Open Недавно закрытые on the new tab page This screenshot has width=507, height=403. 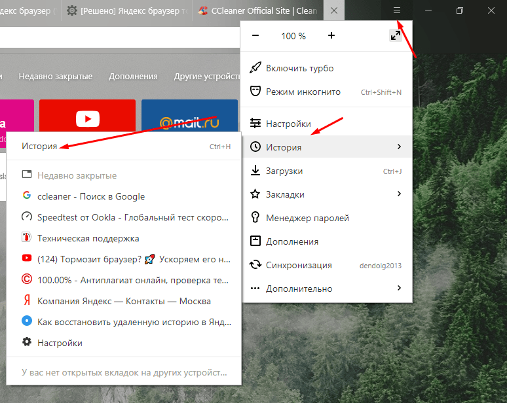56,76
